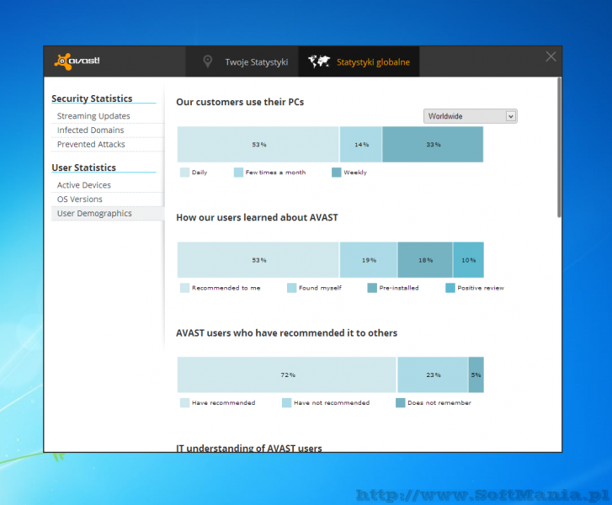Click the 'How our users learned about AVAST' heading

[257, 217]
